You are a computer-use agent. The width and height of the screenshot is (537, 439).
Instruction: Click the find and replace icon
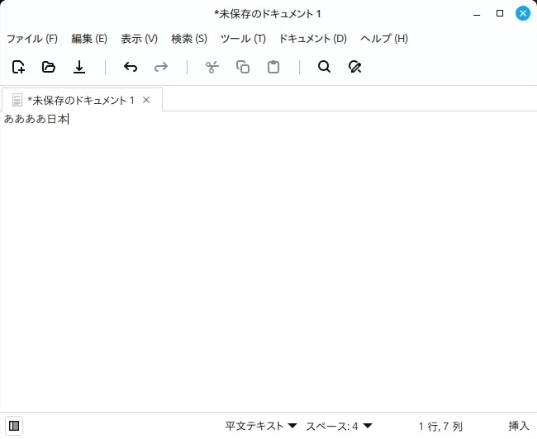pos(355,67)
